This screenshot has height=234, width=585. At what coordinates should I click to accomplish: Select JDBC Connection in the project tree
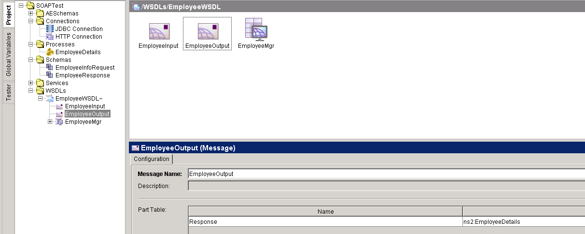coord(79,29)
